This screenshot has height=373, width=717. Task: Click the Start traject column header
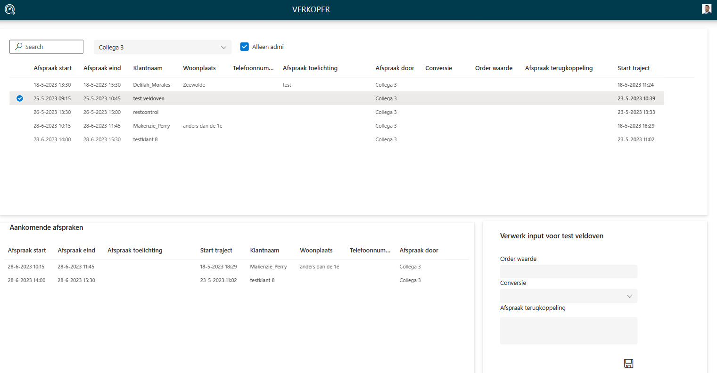634,68
